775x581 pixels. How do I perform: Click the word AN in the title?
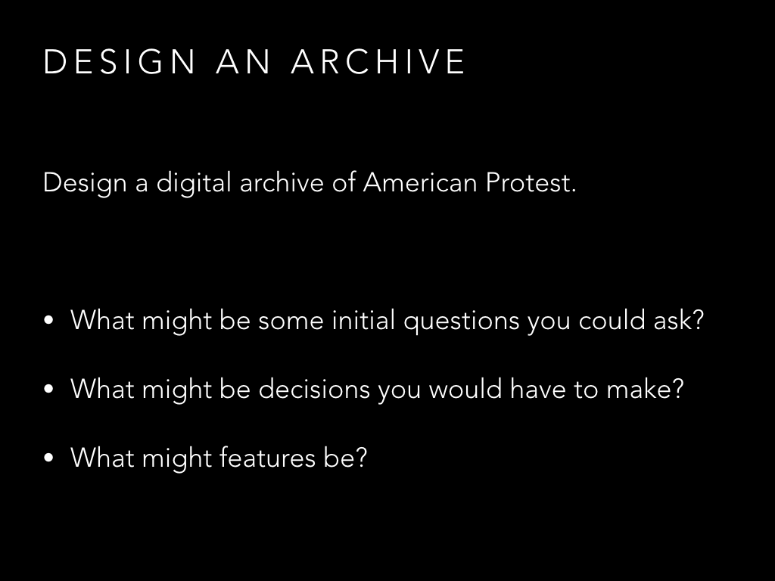coord(244,62)
